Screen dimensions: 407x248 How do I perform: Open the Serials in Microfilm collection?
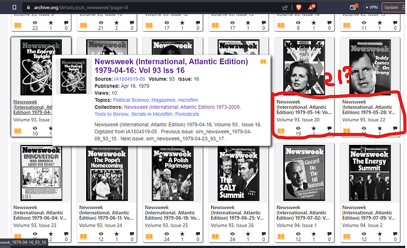(x=152, y=114)
